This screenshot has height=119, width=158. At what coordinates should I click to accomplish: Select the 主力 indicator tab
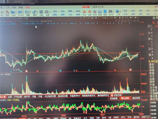[x=85, y=118]
